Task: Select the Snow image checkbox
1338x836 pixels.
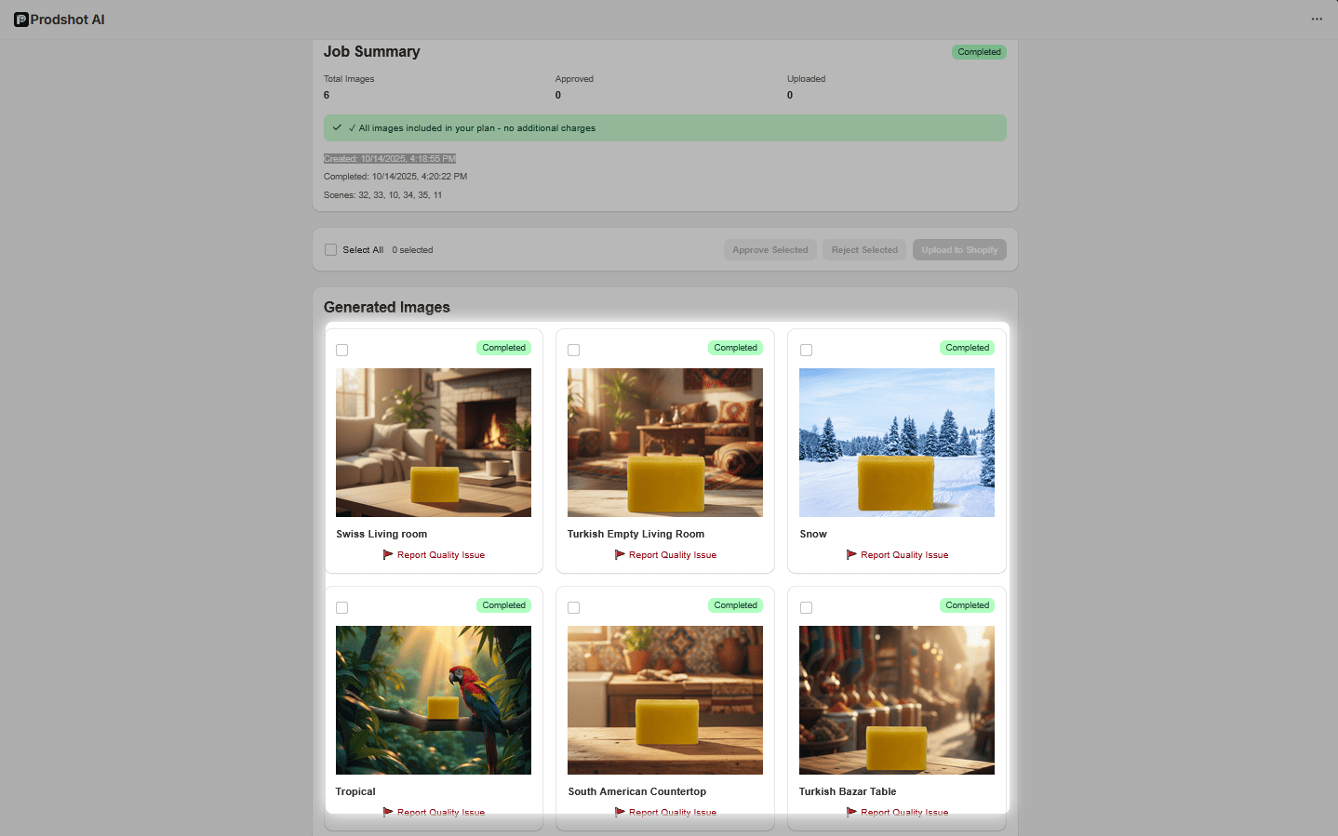Action: [x=806, y=350]
